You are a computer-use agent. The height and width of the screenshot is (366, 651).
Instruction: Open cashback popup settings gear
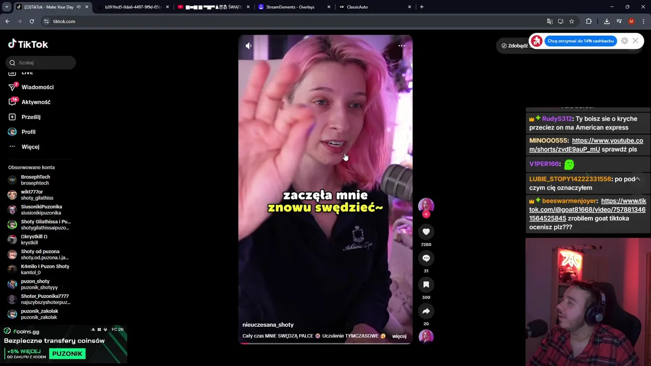(625, 41)
